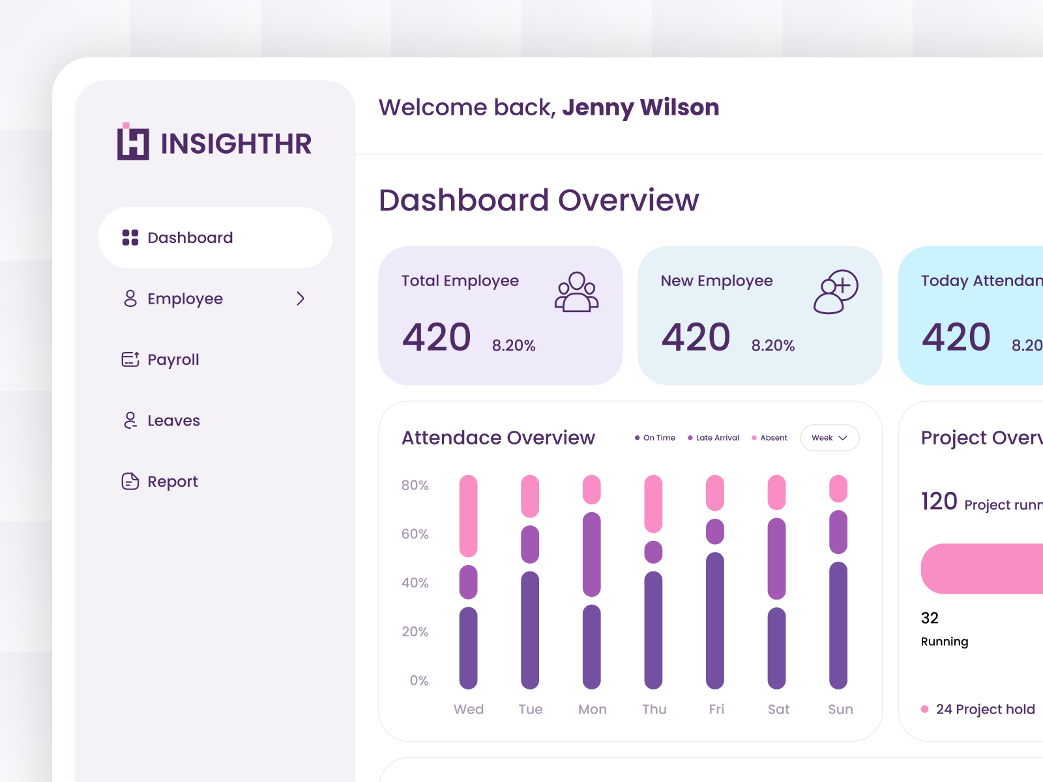Viewport: 1043px width, 782px height.
Task: Switch to the Dashboard menu item
Action: click(190, 237)
